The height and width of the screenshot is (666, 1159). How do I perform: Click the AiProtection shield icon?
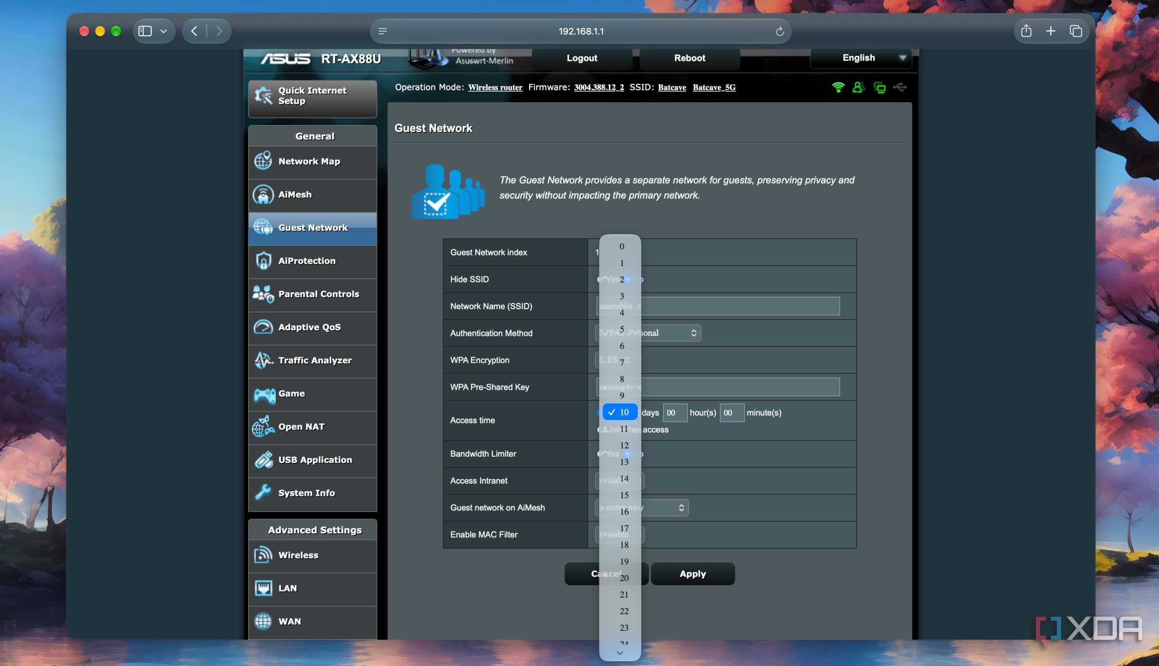click(x=263, y=261)
